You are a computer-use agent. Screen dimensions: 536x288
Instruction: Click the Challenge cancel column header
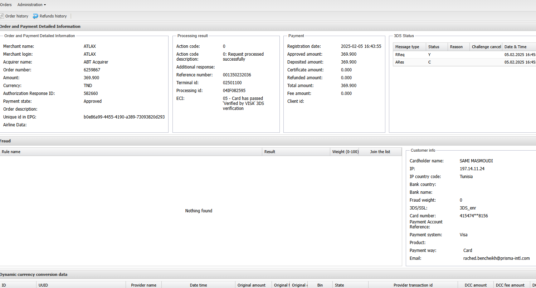pos(486,47)
